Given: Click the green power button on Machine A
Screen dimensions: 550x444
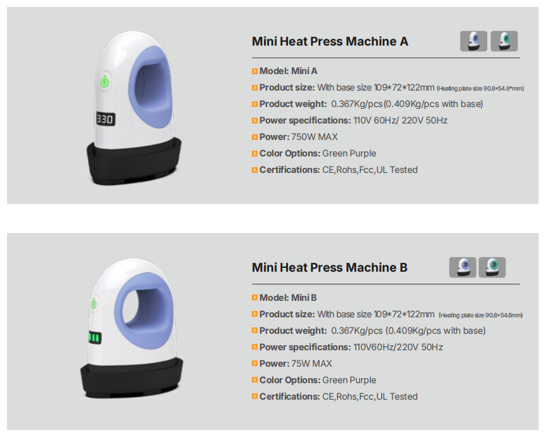Looking at the screenshot, I should (x=105, y=82).
